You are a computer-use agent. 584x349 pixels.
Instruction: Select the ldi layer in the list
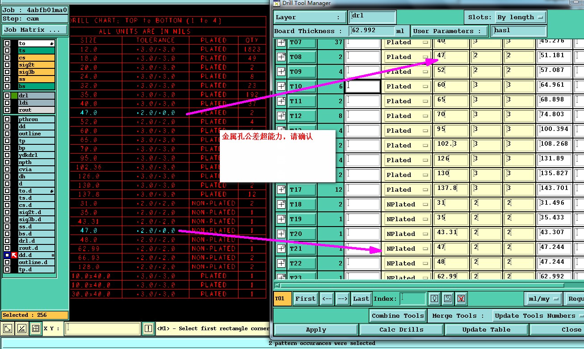pyautogui.click(x=36, y=103)
